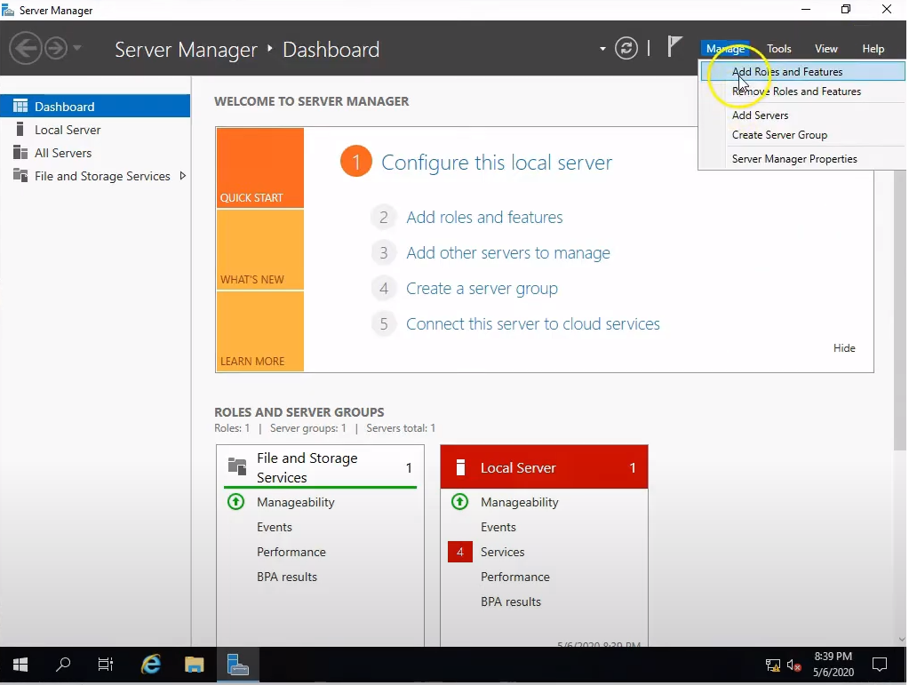Click the Local Server sidebar icon
This screenshot has height=685, width=909.
[20, 129]
